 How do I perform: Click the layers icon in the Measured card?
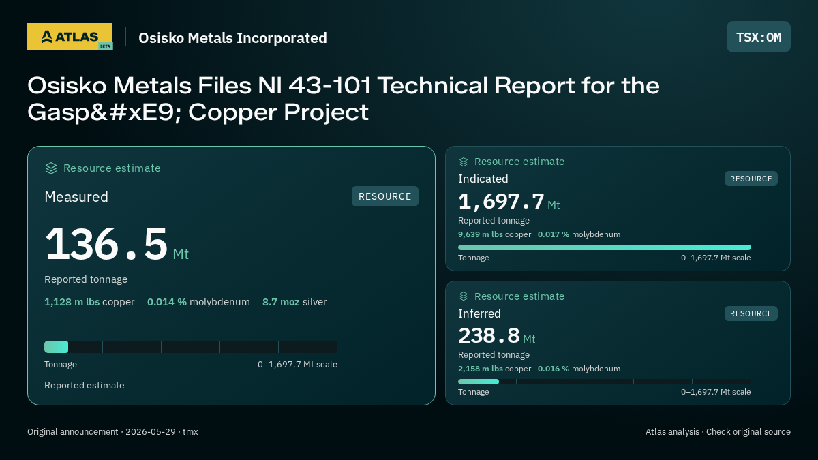pyautogui.click(x=51, y=168)
